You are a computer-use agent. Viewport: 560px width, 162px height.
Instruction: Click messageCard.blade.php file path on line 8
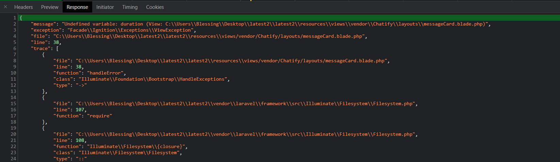[x=232, y=61]
